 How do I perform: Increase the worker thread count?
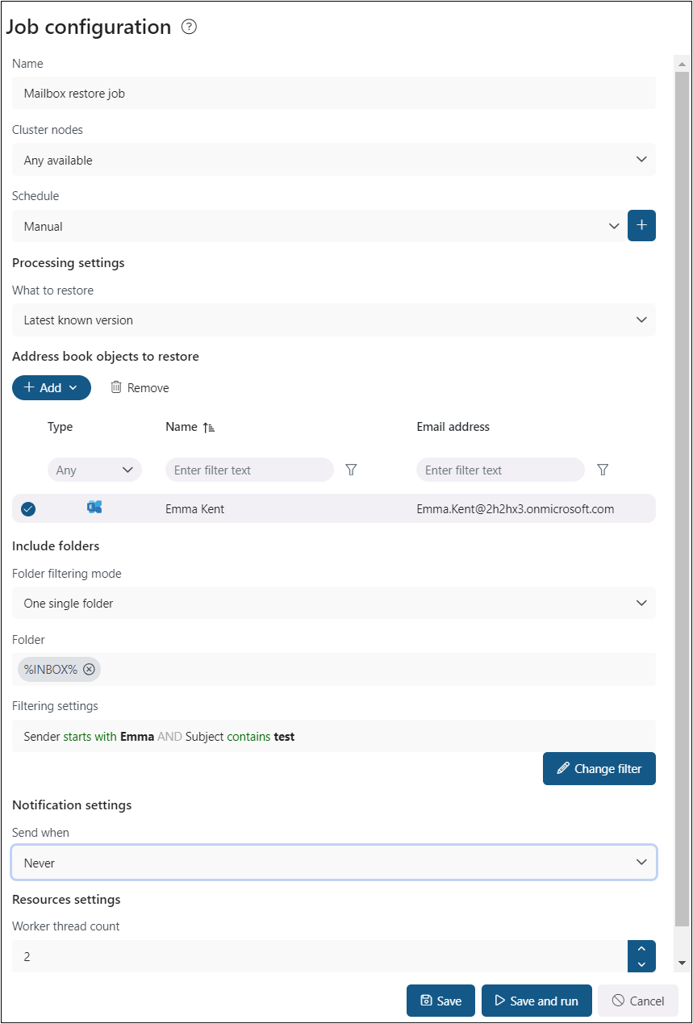[641, 949]
